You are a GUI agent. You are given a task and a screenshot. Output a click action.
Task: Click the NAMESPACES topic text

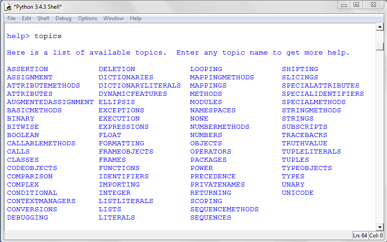tap(213, 110)
